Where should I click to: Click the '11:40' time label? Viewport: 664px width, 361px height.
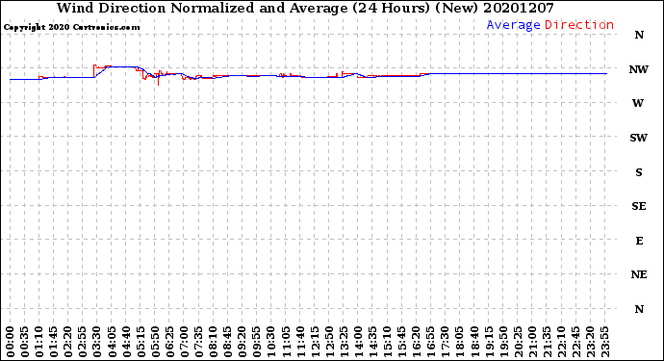300,342
